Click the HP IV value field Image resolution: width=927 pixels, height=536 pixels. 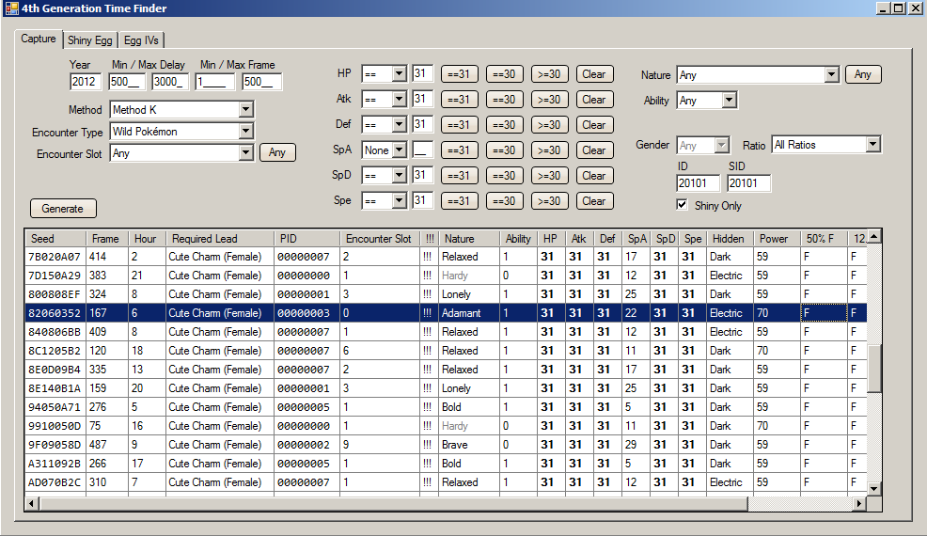point(423,73)
